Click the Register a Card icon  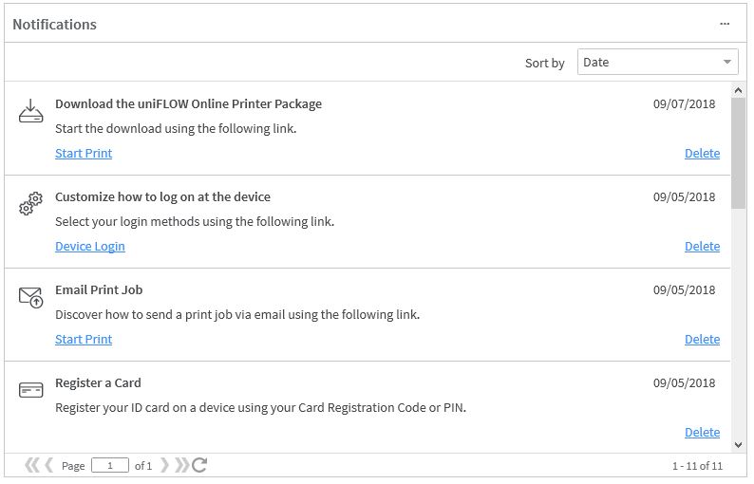(x=30, y=390)
